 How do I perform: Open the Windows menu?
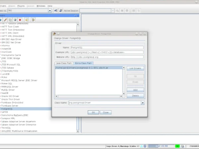(41, 6)
